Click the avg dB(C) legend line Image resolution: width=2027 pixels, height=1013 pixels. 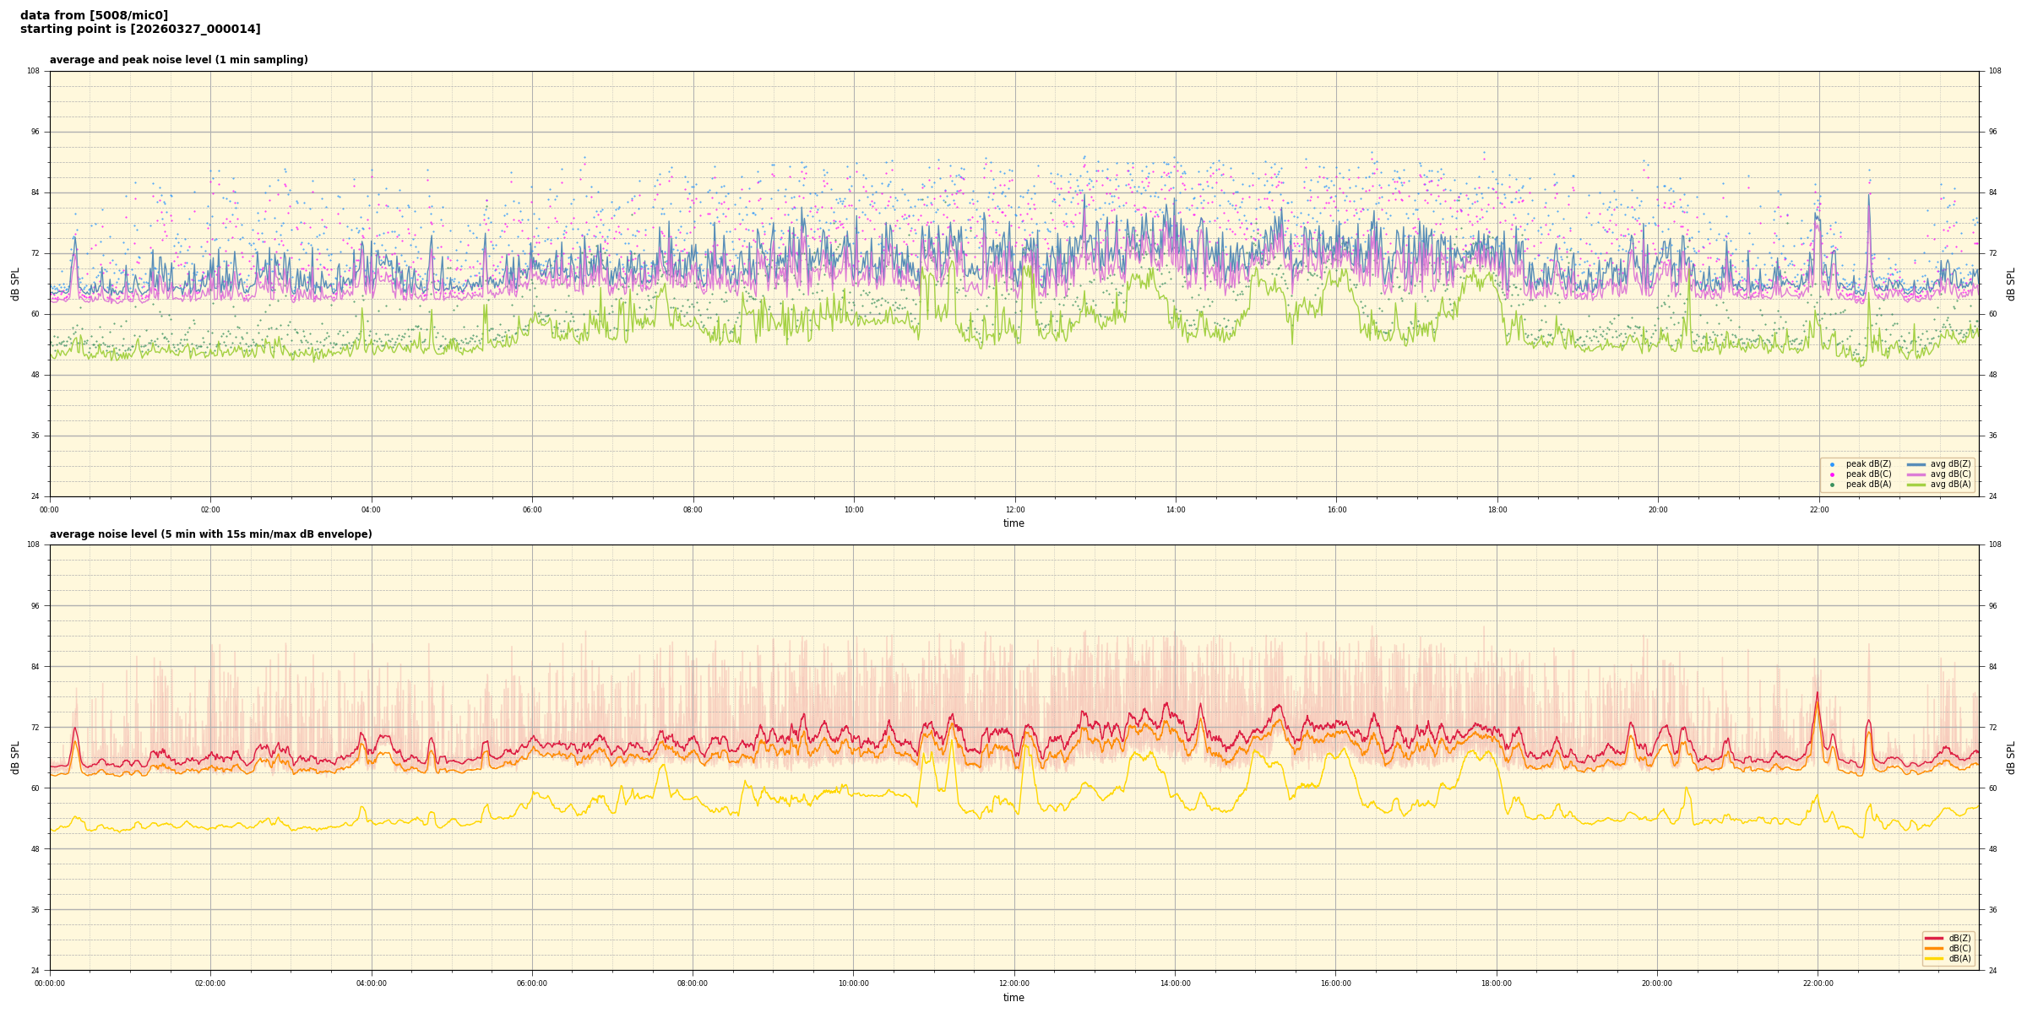coord(1916,474)
